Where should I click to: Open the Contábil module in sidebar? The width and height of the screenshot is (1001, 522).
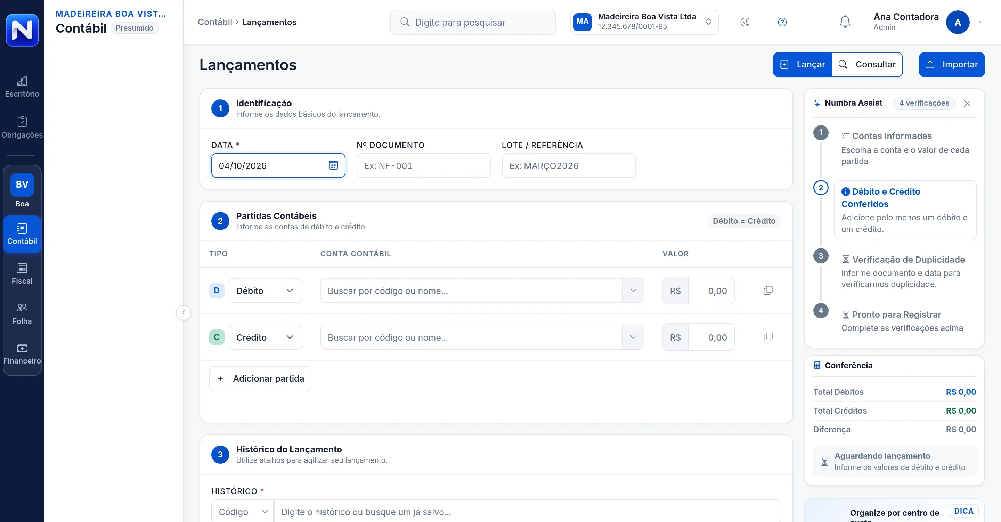click(x=22, y=234)
